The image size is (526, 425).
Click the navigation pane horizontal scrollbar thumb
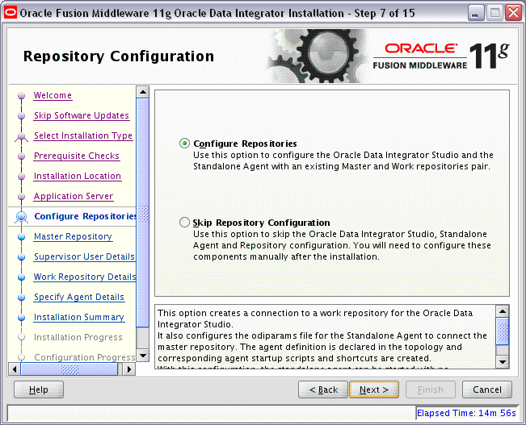coord(69,369)
